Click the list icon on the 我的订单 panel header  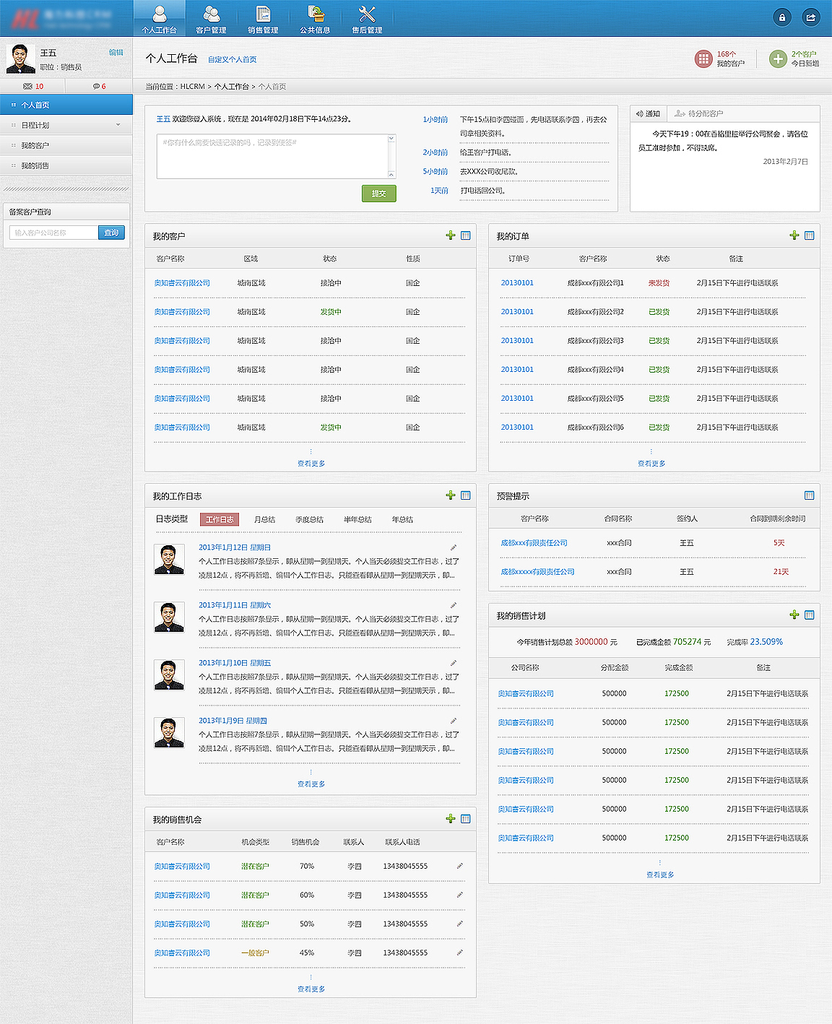point(810,235)
